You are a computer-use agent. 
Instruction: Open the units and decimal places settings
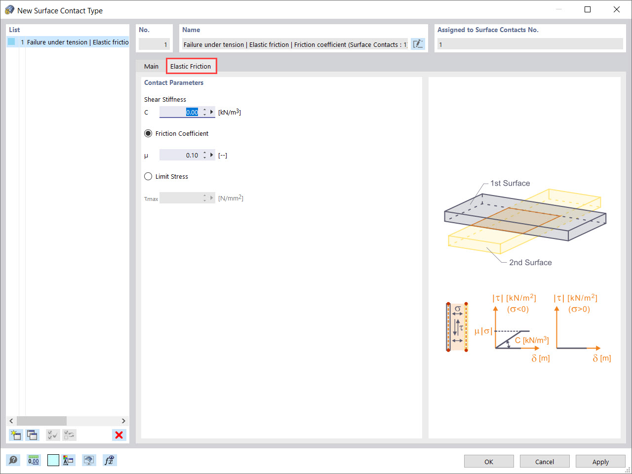(33, 460)
